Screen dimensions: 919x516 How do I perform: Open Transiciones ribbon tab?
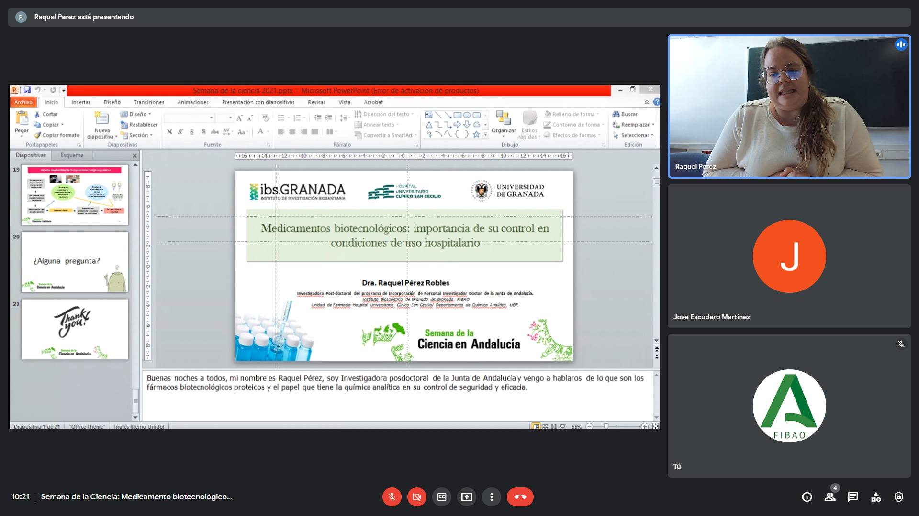tap(149, 102)
